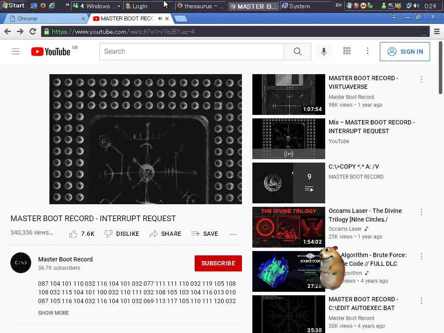The width and height of the screenshot is (444, 333).
Task: Open Master Boot Record channel avatar
Action: pyautogui.click(x=21, y=263)
